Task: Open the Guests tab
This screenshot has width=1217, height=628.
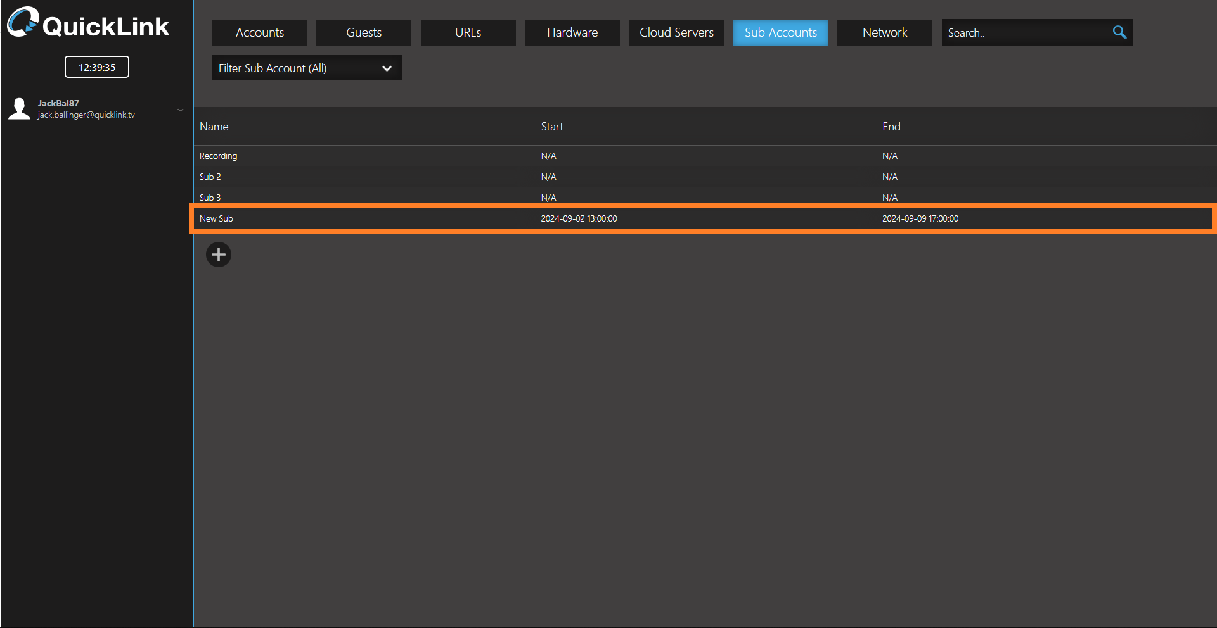Action: click(x=364, y=33)
